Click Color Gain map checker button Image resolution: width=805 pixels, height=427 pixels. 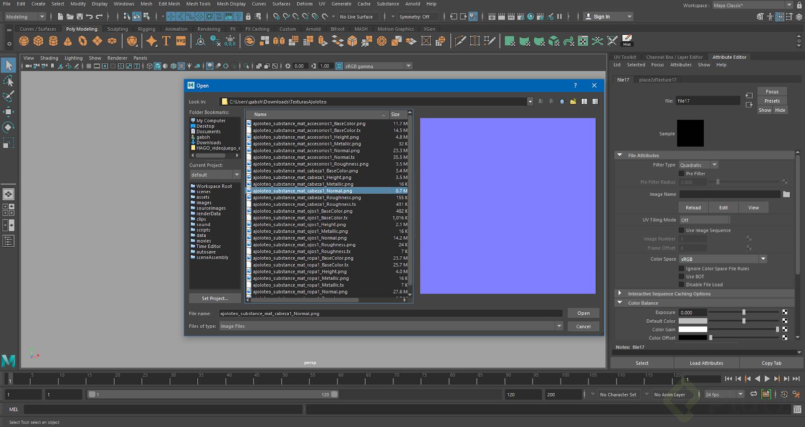[785, 329]
